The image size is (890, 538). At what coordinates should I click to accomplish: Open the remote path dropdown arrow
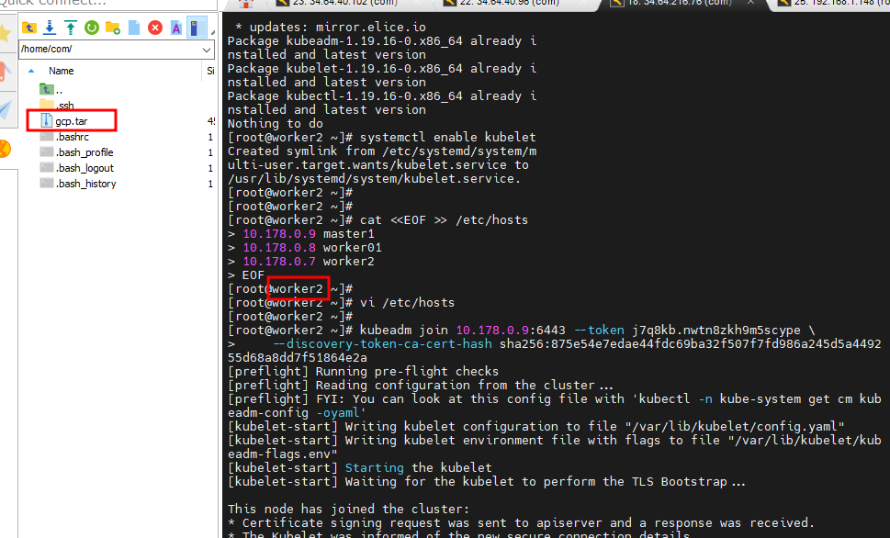(x=207, y=50)
